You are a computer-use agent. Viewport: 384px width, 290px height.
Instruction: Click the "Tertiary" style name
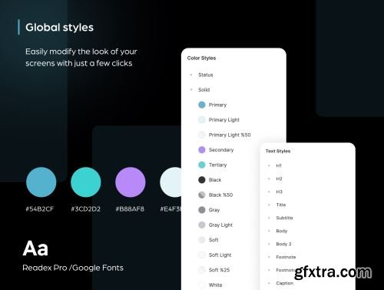coord(218,165)
